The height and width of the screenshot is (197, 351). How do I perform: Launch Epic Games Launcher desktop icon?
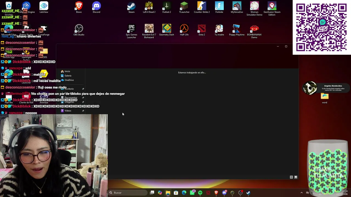[x=131, y=31]
